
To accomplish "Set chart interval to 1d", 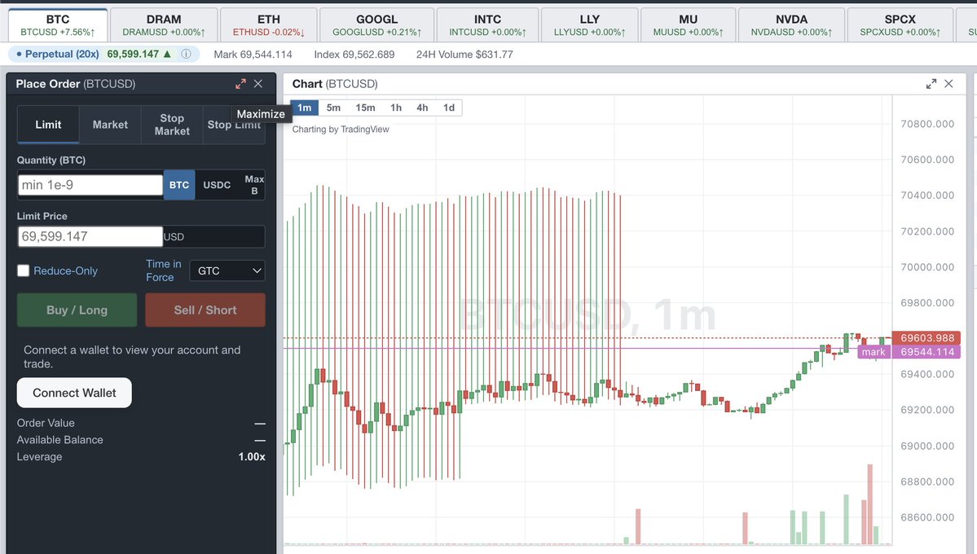I will click(x=449, y=108).
